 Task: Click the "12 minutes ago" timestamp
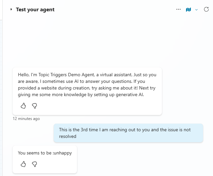(27, 119)
